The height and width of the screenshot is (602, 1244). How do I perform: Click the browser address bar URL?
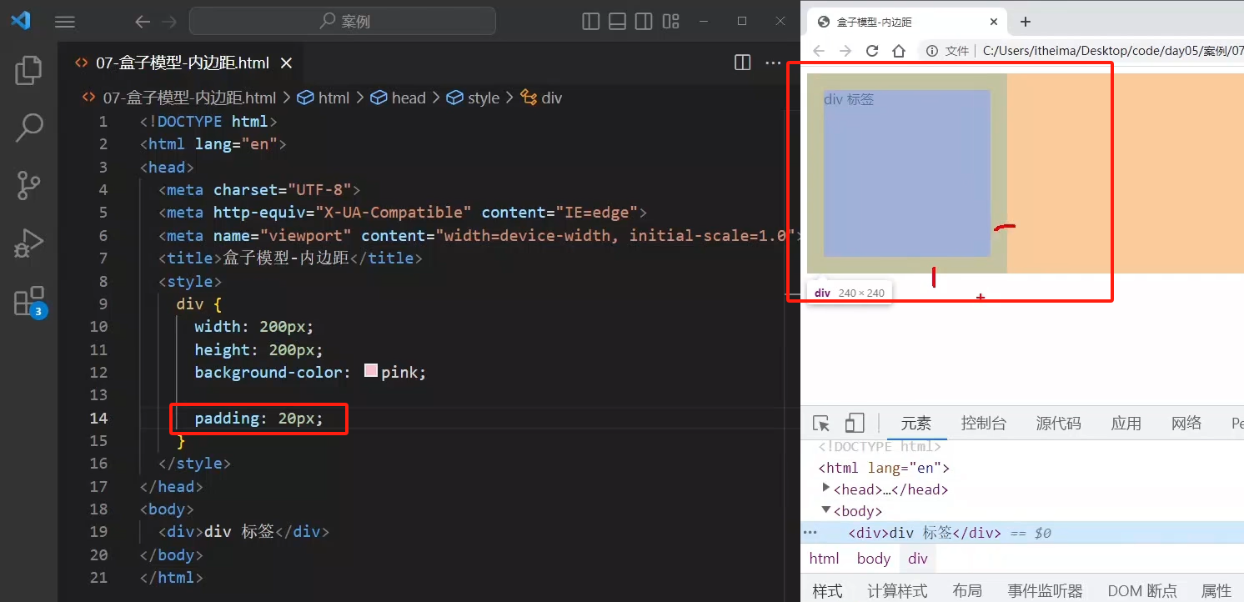(1113, 51)
